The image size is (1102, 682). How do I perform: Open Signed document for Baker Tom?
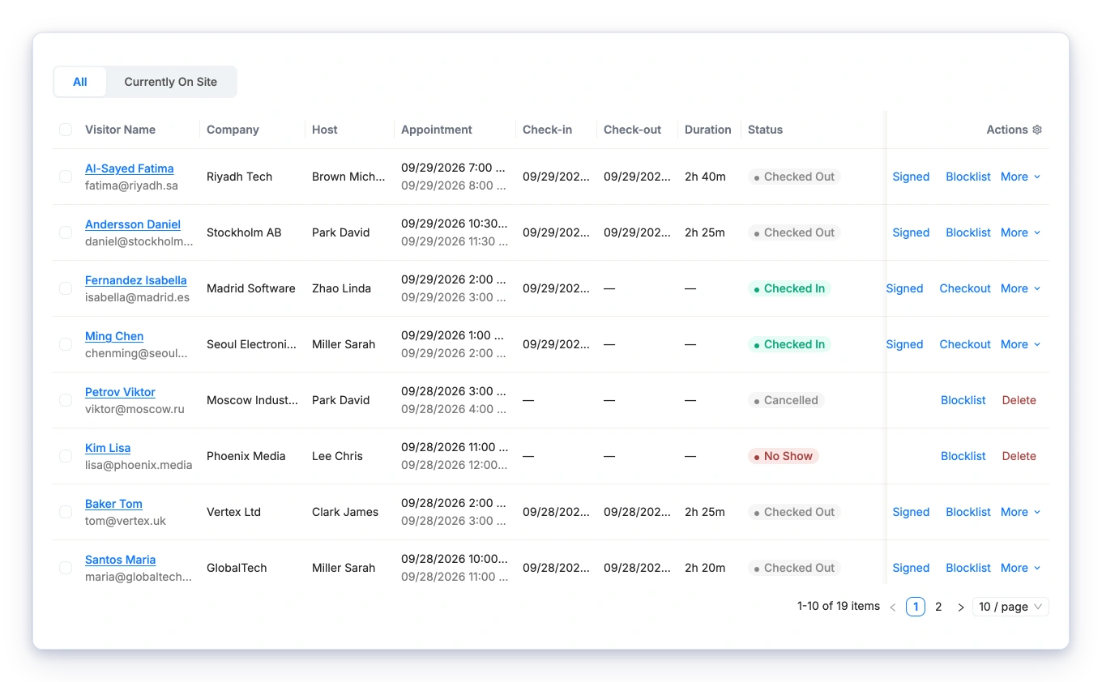pyautogui.click(x=911, y=512)
